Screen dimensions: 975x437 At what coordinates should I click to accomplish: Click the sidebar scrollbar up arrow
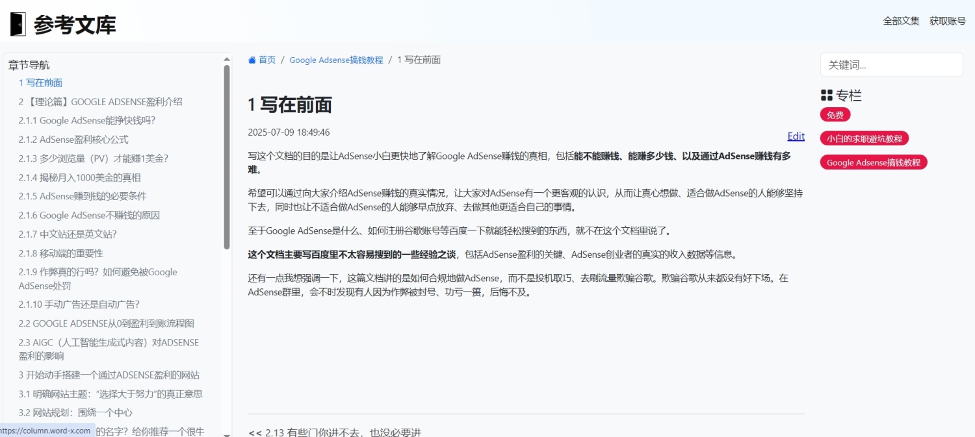pos(227,58)
